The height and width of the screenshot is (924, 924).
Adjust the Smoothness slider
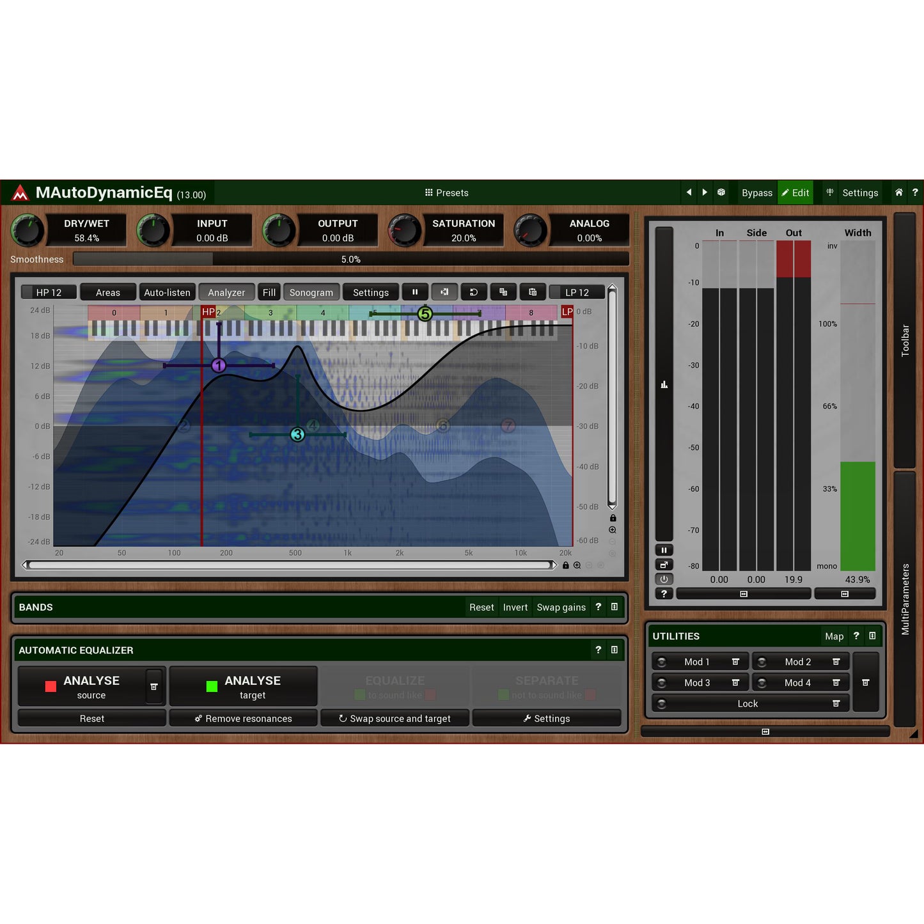352,259
